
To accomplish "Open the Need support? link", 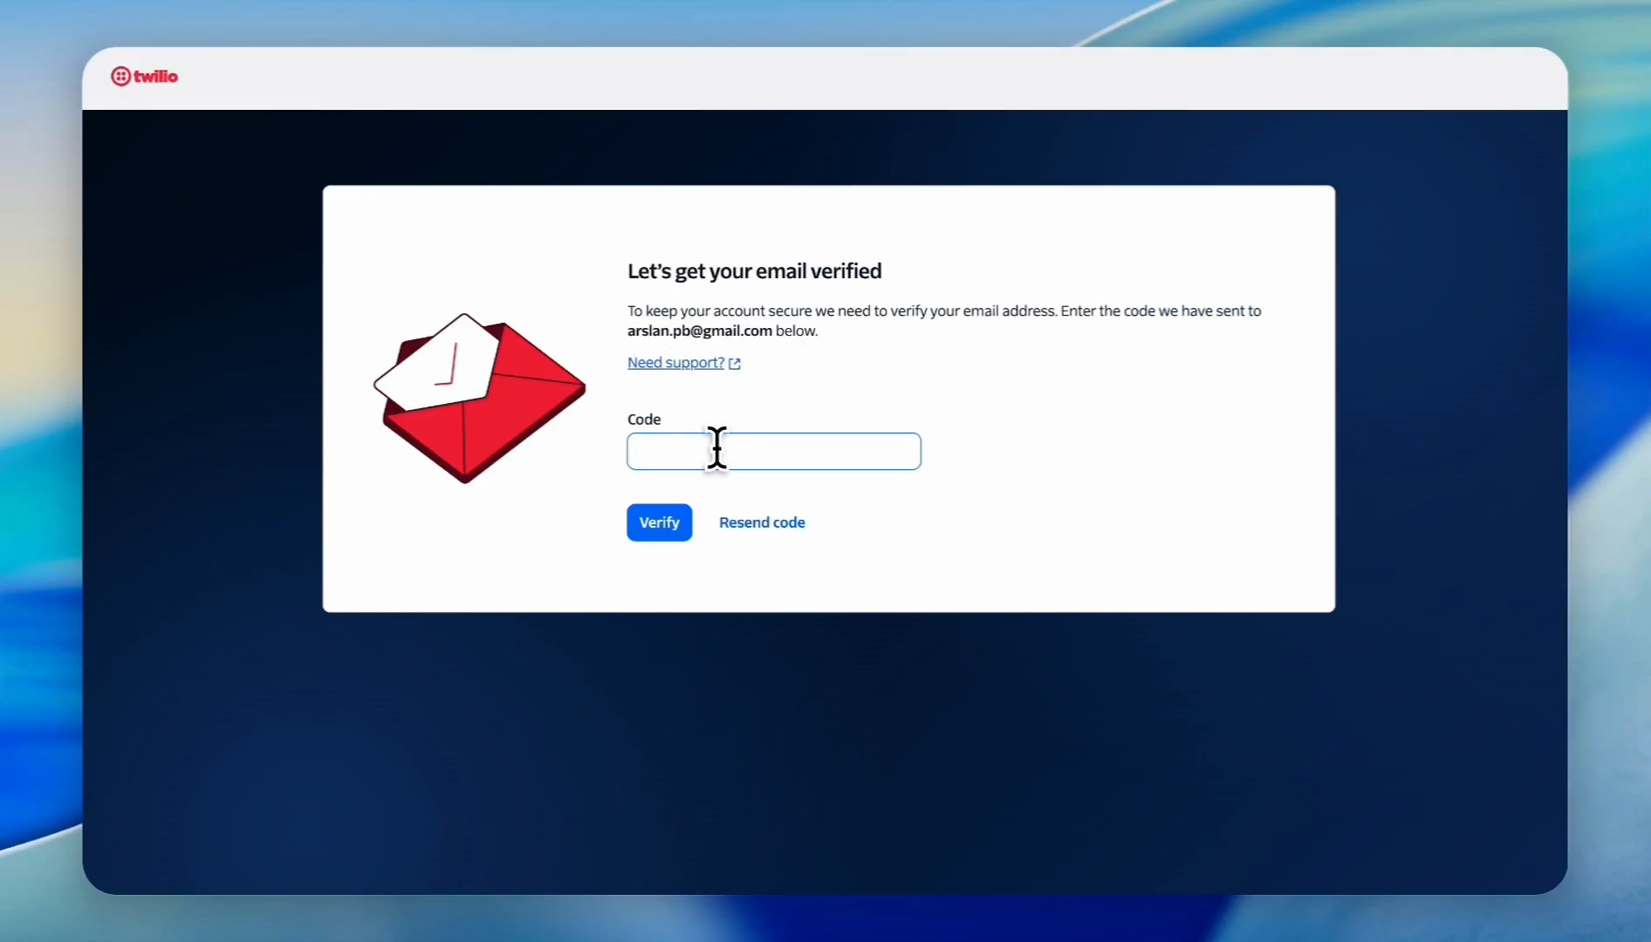I will pos(675,363).
